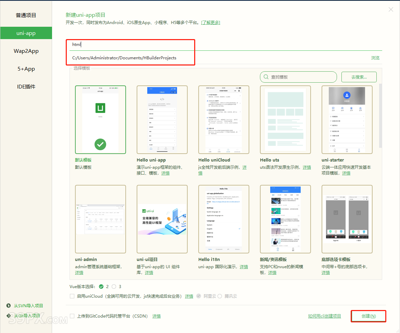Check 上传到GitCode代码托管平台 option
The width and height of the screenshot is (400, 333).
point(72,316)
